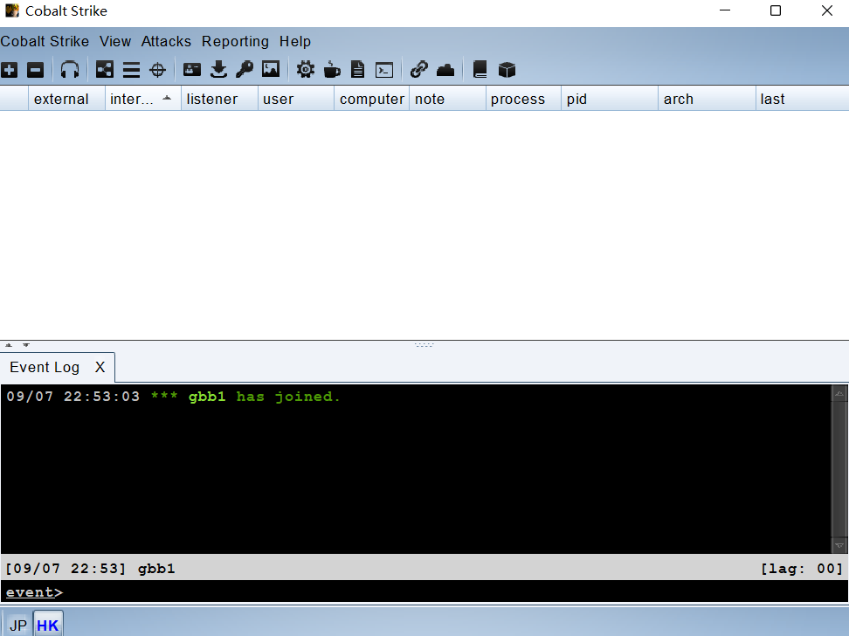Switch to the JP server tab
This screenshot has width=849, height=636.
18,626
